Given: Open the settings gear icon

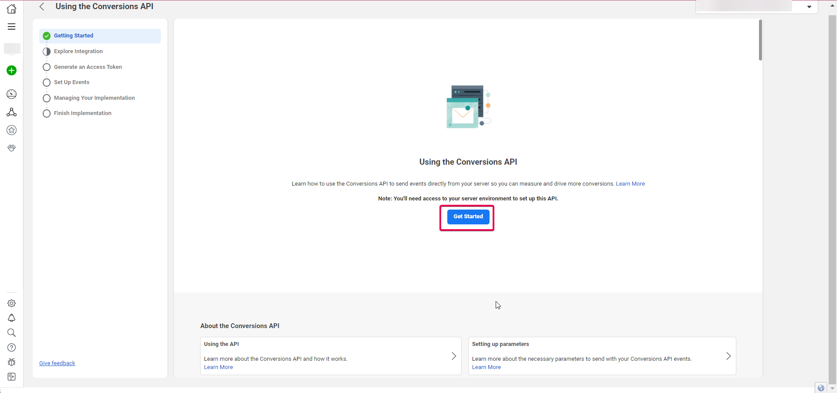Looking at the screenshot, I should [x=12, y=303].
